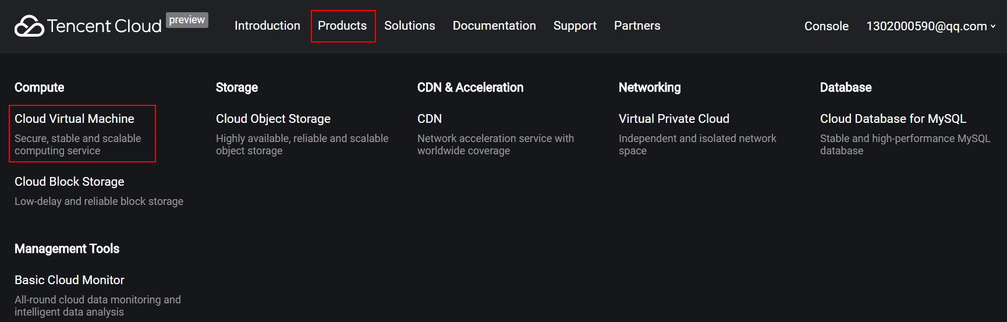Open the Products menu
This screenshot has height=322, width=1007.
342,26
